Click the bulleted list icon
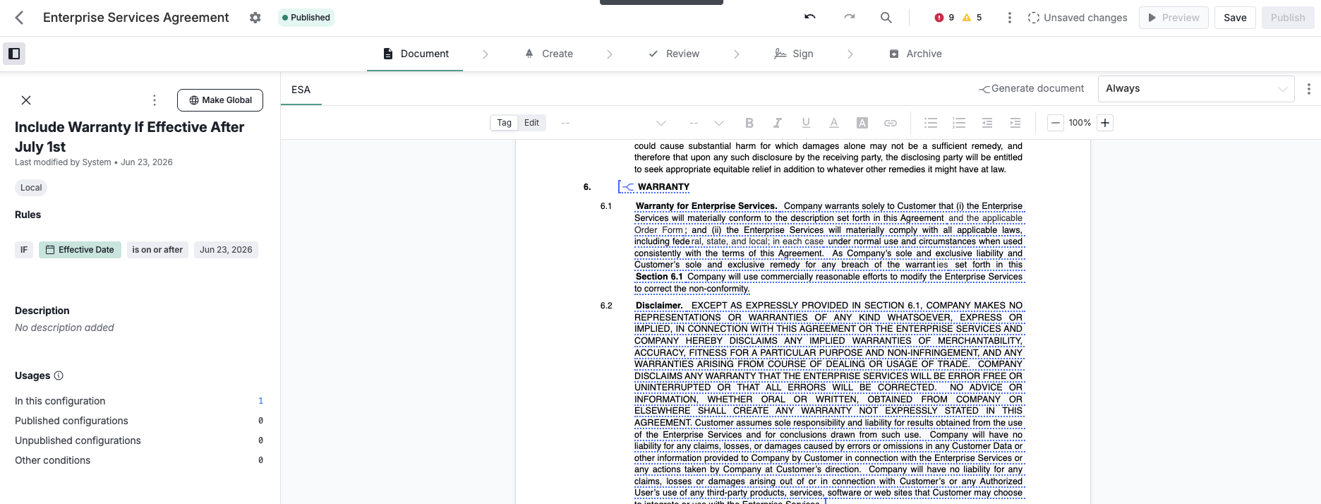 click(x=931, y=123)
